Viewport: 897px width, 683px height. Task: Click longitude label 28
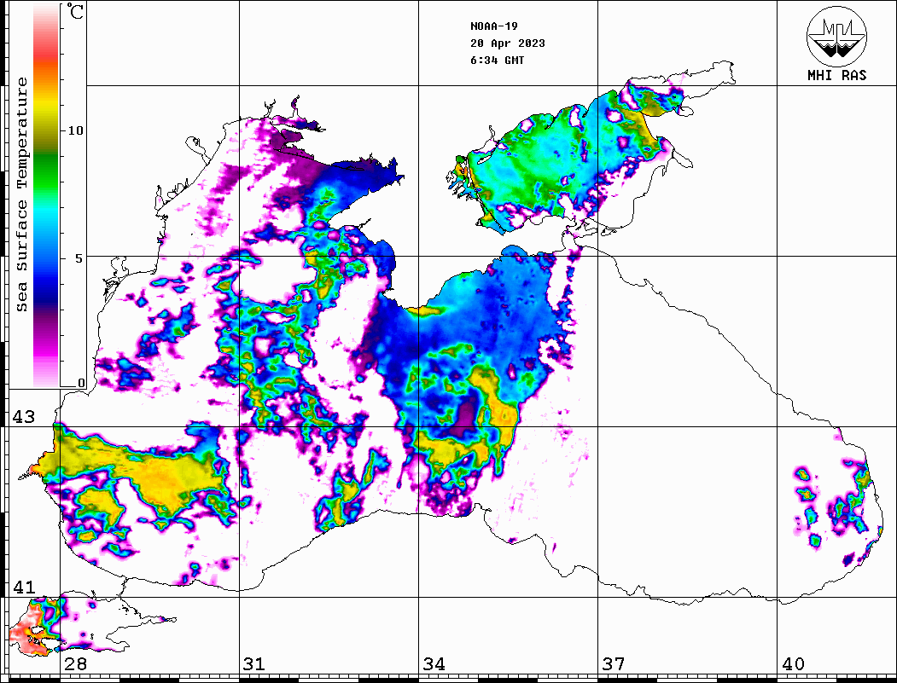click(75, 663)
